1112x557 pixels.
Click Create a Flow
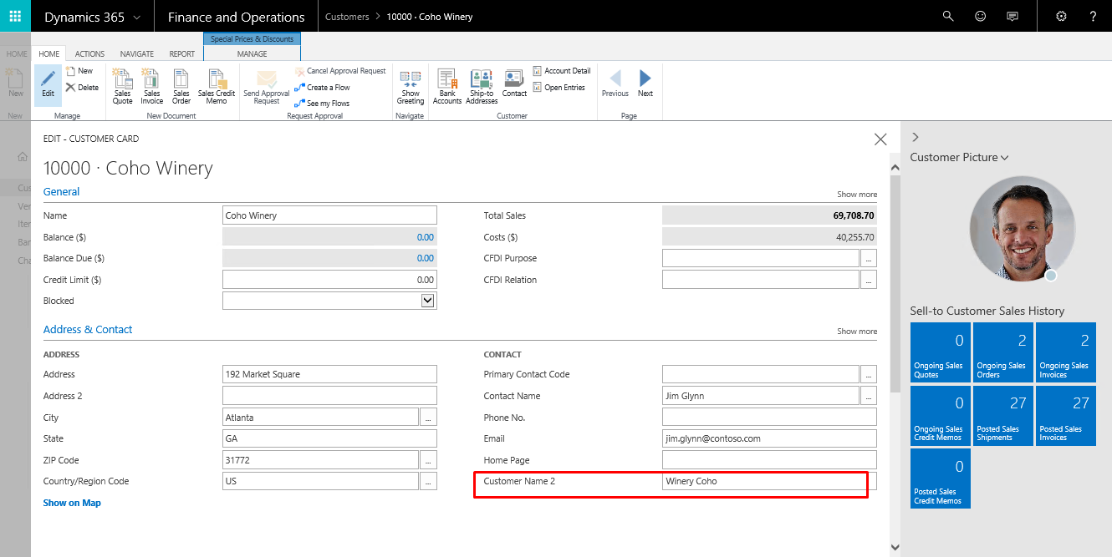pos(323,87)
